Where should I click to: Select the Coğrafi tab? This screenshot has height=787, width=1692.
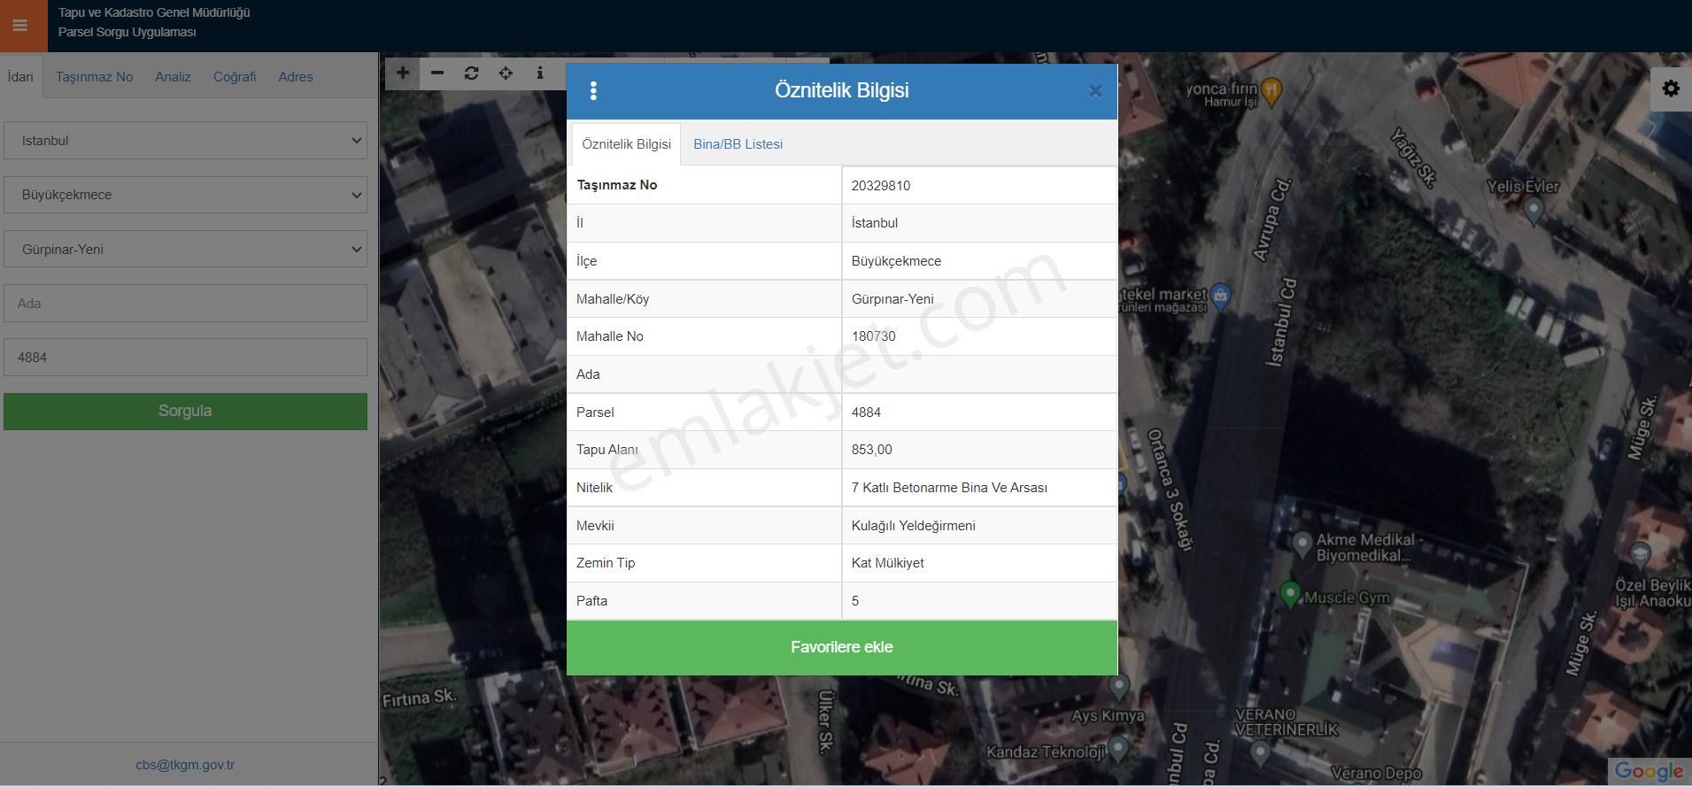pos(235,77)
